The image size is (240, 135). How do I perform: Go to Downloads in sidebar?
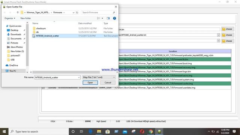(x=16, y=34)
